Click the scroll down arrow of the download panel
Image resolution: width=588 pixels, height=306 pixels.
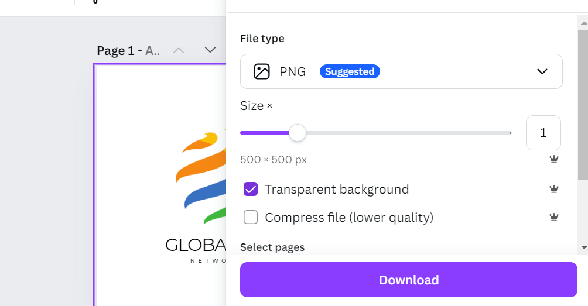point(583,247)
